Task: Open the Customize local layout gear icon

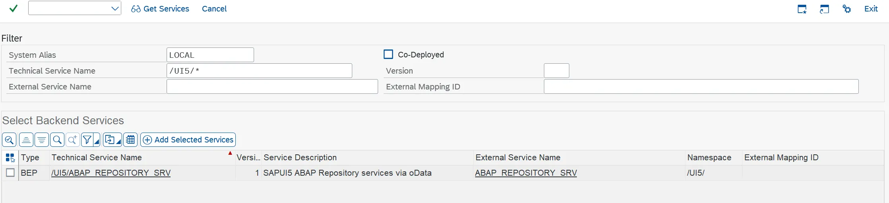Action: pyautogui.click(x=847, y=9)
